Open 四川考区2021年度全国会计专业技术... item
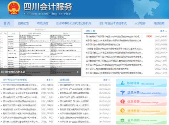Viewport: 169px width, 125px height. click(x=21, y=101)
